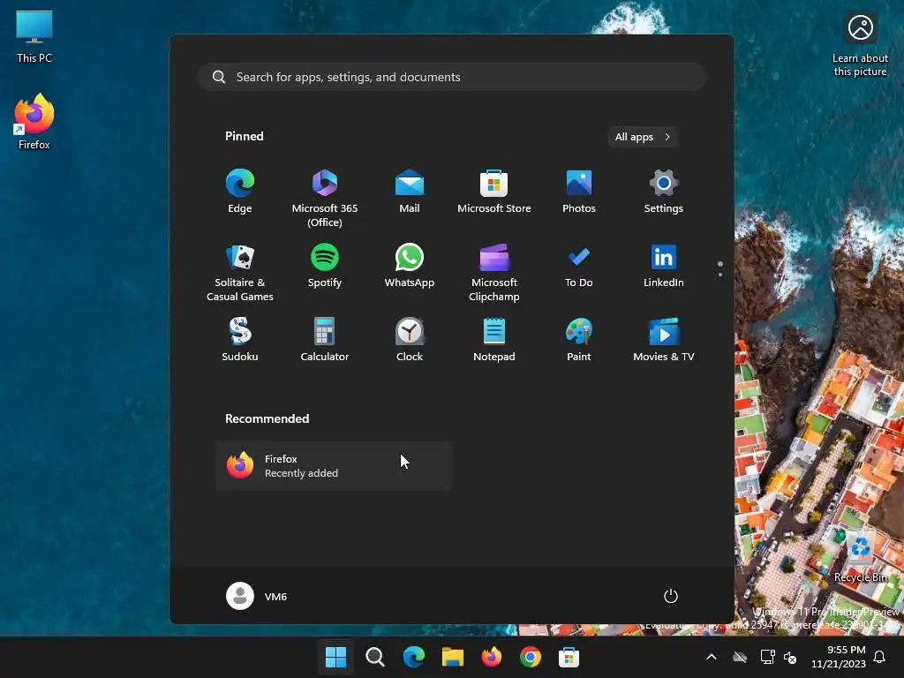904x678 pixels.
Task: Launch Firefox from the taskbar
Action: coord(491,657)
